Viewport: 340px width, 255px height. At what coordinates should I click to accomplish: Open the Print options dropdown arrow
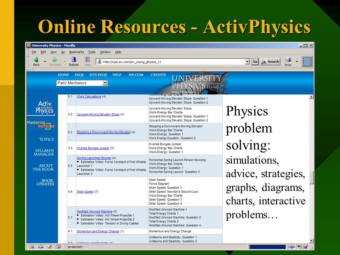(297, 62)
